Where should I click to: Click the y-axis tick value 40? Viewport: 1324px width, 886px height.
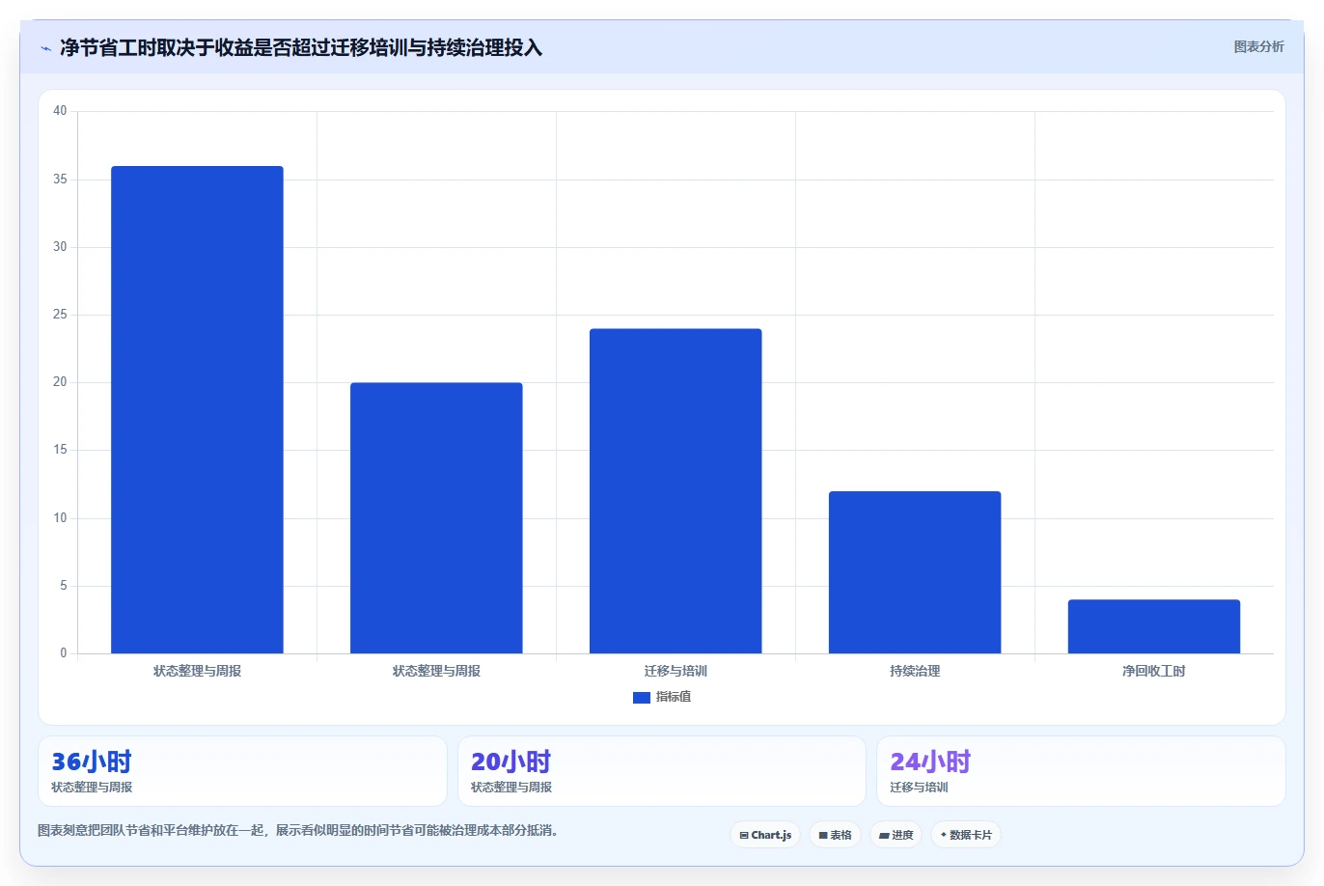[60, 111]
